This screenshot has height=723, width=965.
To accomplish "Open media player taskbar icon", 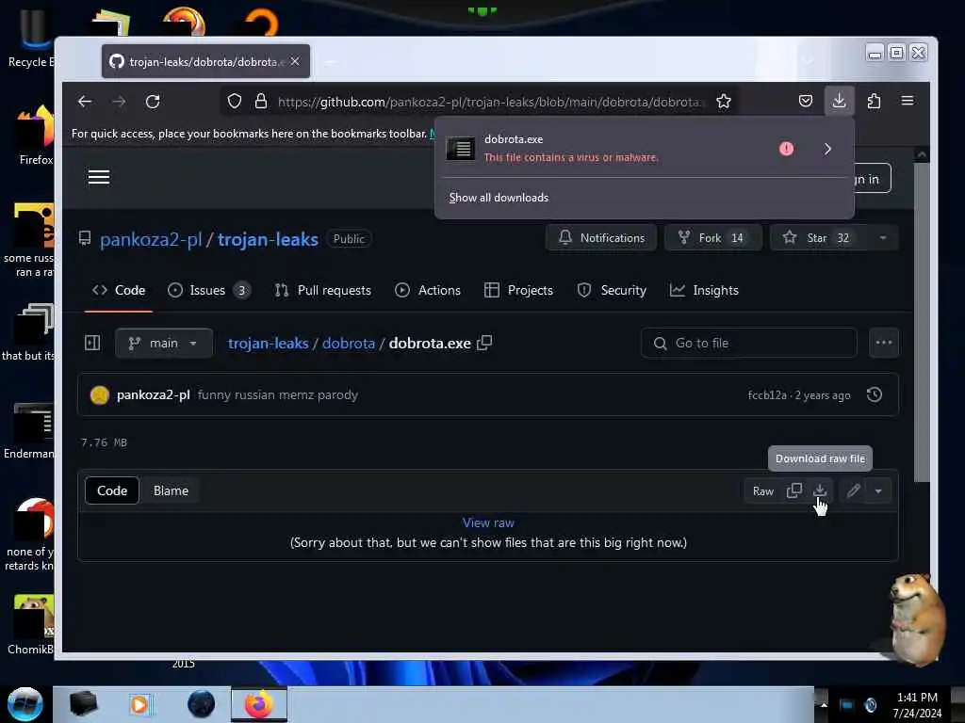I will click(x=139, y=704).
